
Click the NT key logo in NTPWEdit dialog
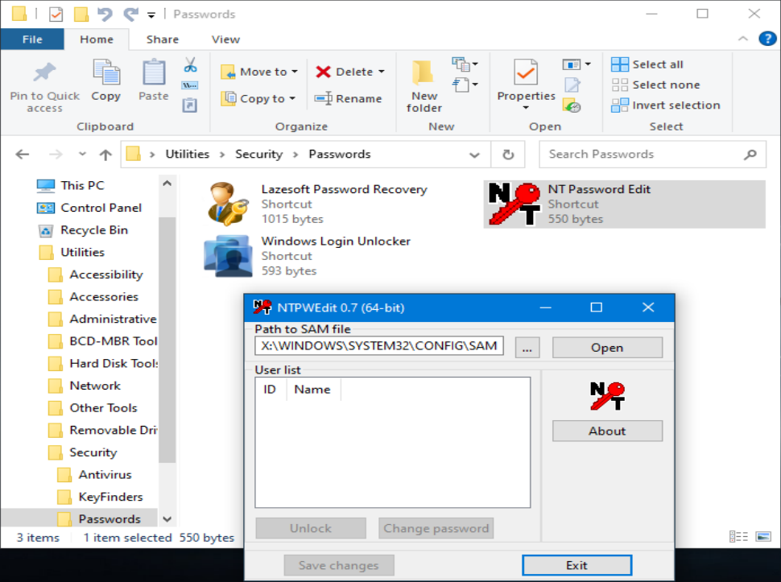coord(607,396)
